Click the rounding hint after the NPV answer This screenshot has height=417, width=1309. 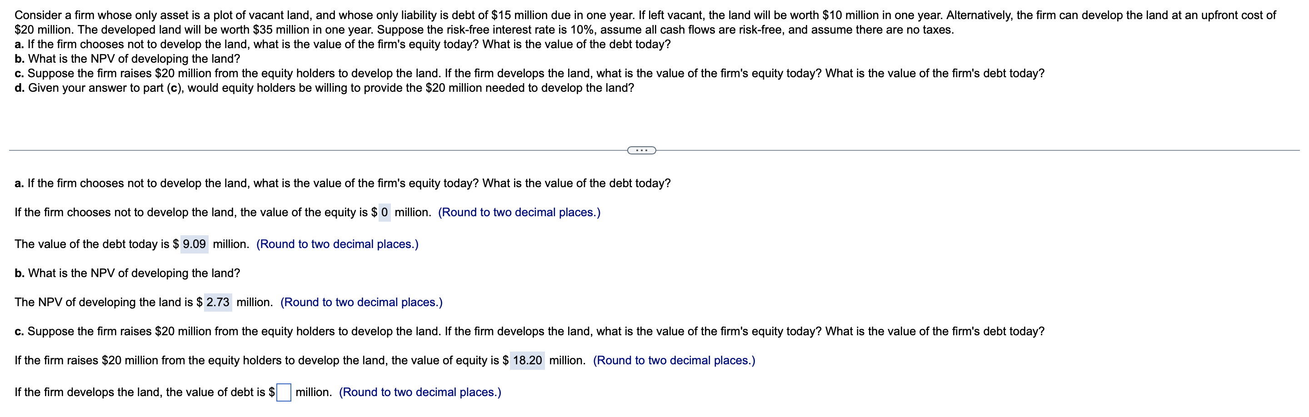click(361, 302)
